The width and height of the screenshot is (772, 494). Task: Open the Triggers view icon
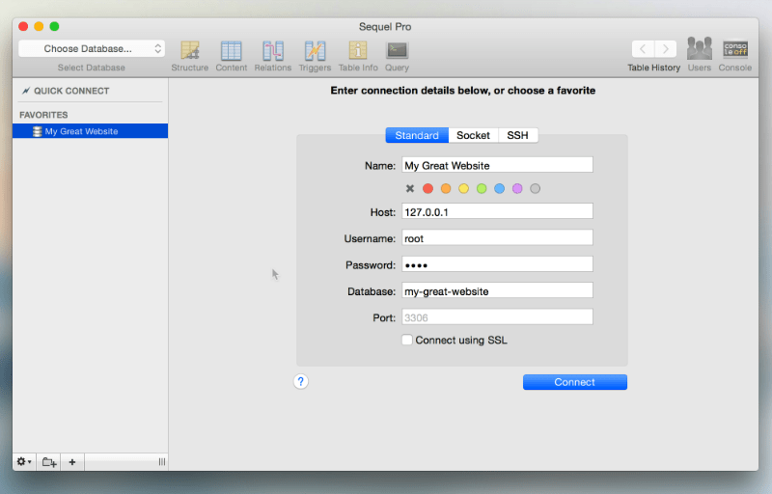315,50
